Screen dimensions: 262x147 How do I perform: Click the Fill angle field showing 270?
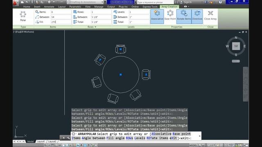(x=61, y=22)
